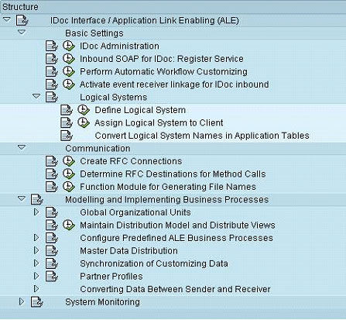Collapse the Basic Settings node

(22, 33)
